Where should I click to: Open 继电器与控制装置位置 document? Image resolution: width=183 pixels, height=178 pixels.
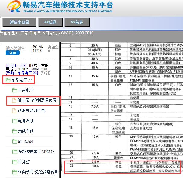click(37, 100)
